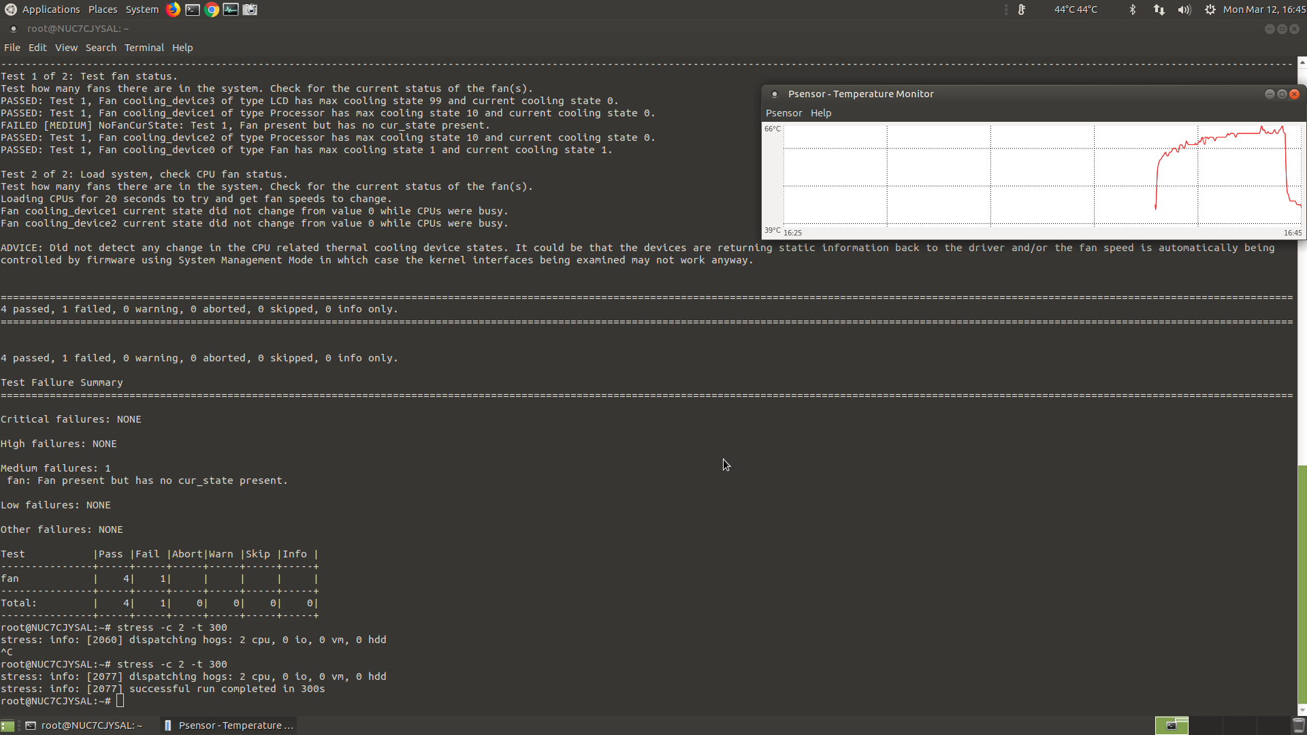Click the terminal prompt cursor line
1307x735 pixels.
click(x=63, y=701)
